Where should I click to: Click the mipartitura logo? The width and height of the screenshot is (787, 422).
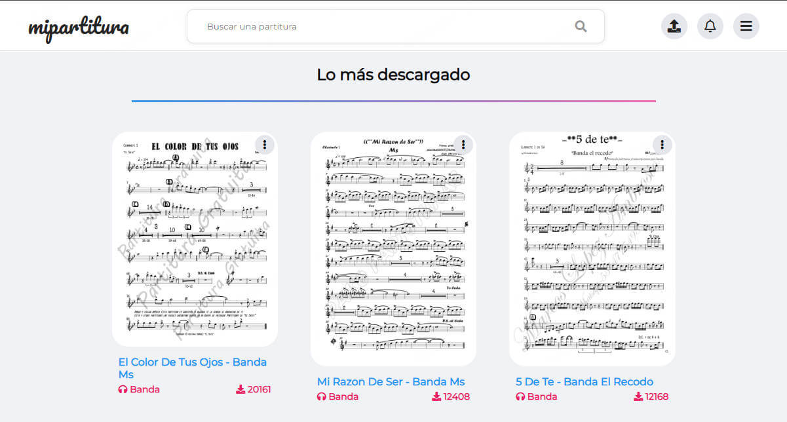(x=78, y=28)
